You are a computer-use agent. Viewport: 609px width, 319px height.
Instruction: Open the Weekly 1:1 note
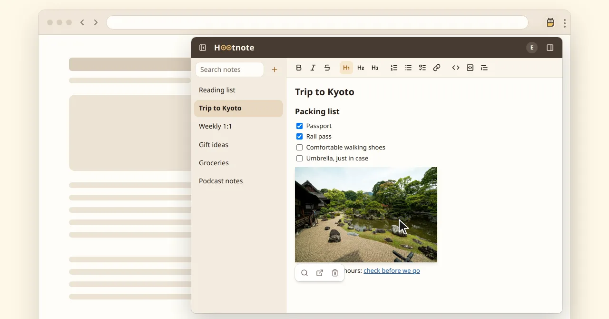tap(239, 127)
